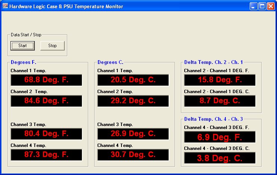Click Delta Temp. Ch. 2 - Ch. 1 heading
The image size is (277, 175).
[x=213, y=62]
